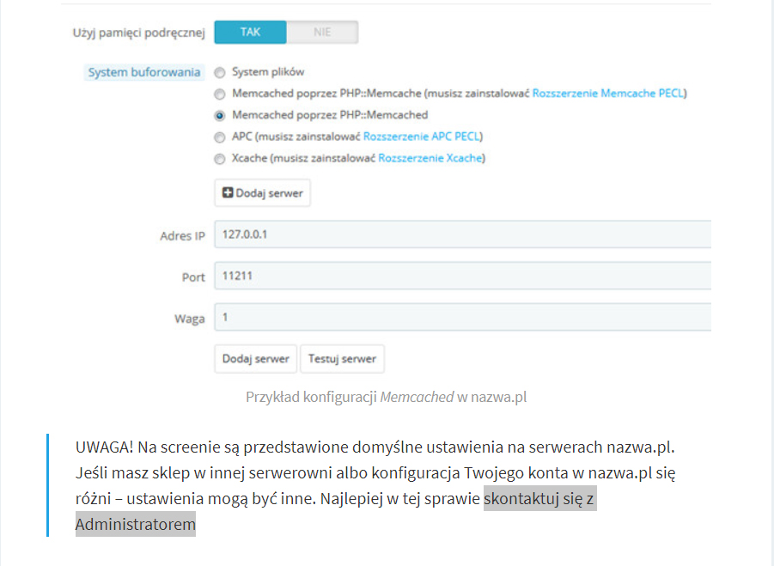Open Rozszerzenie Xcache link
774x566 pixels.
click(430, 158)
